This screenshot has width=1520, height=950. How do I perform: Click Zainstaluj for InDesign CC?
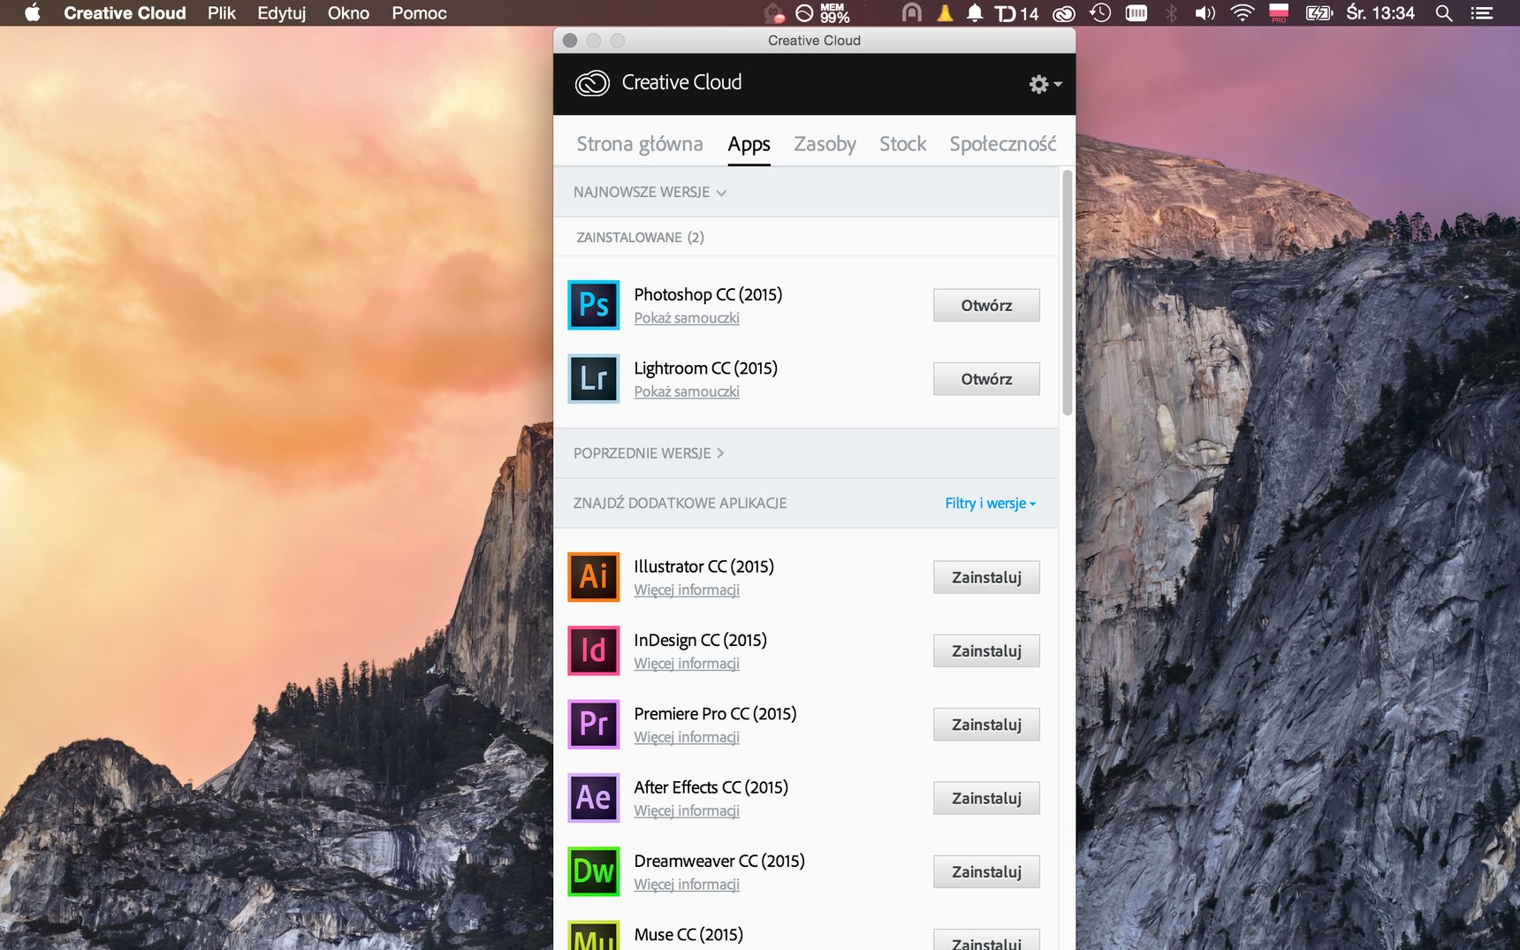986,651
